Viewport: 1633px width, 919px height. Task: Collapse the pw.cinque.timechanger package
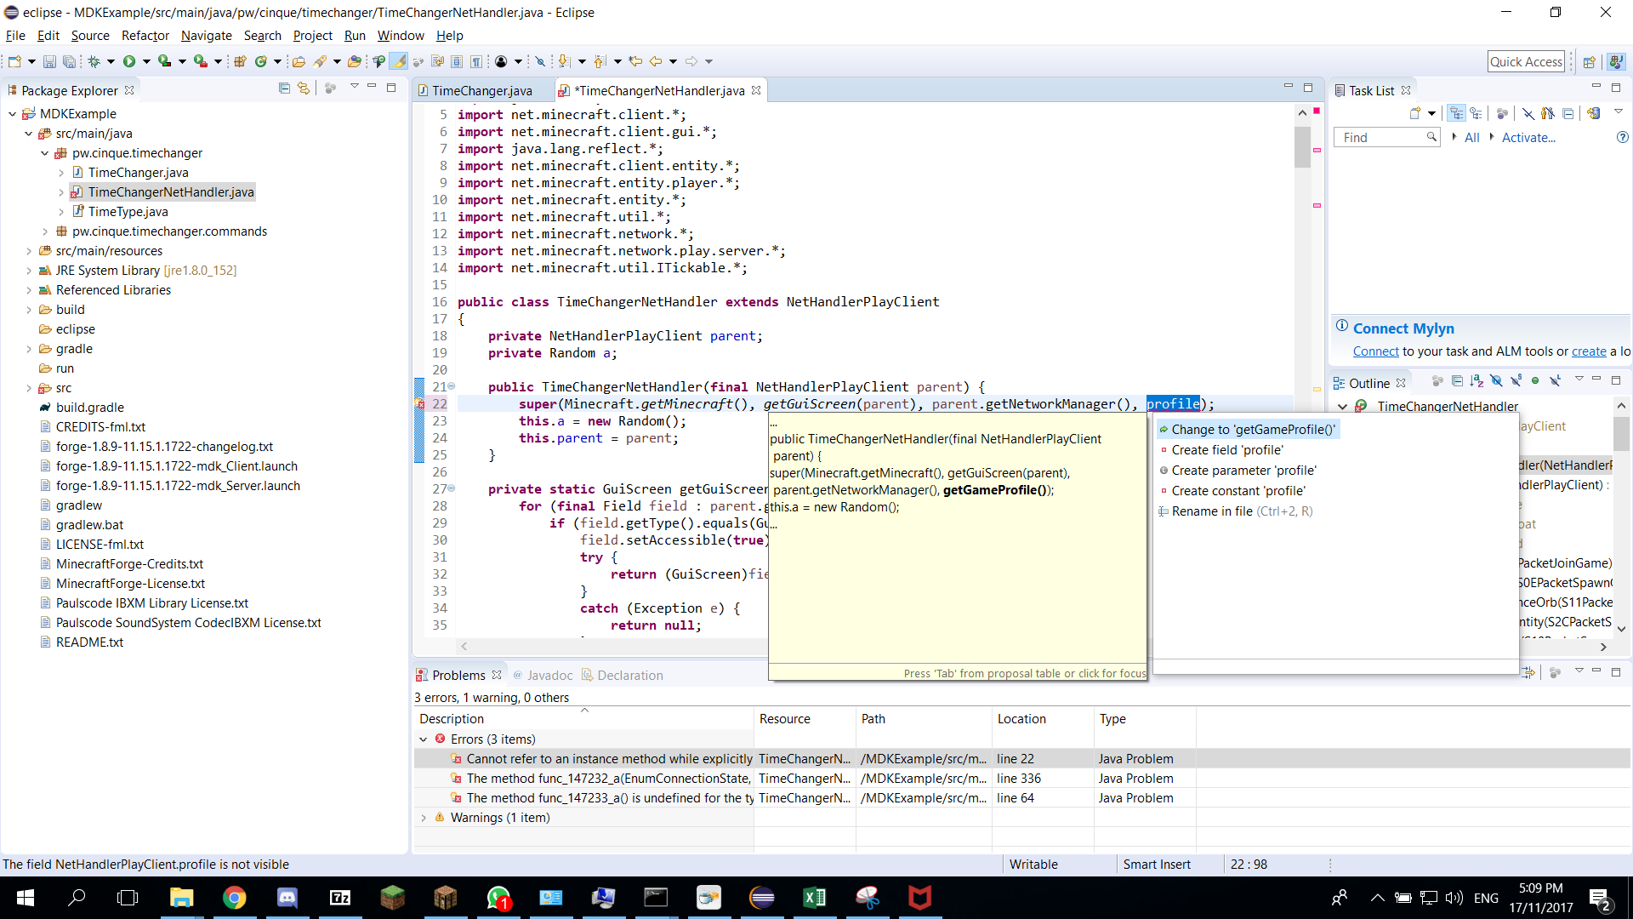(44, 153)
